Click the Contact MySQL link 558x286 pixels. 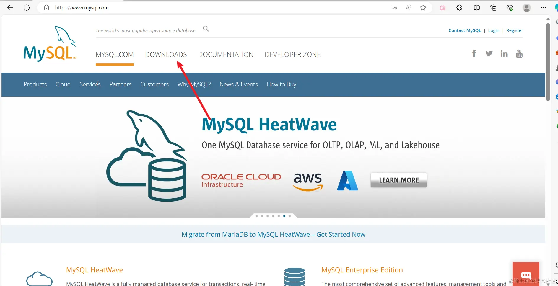(465, 30)
